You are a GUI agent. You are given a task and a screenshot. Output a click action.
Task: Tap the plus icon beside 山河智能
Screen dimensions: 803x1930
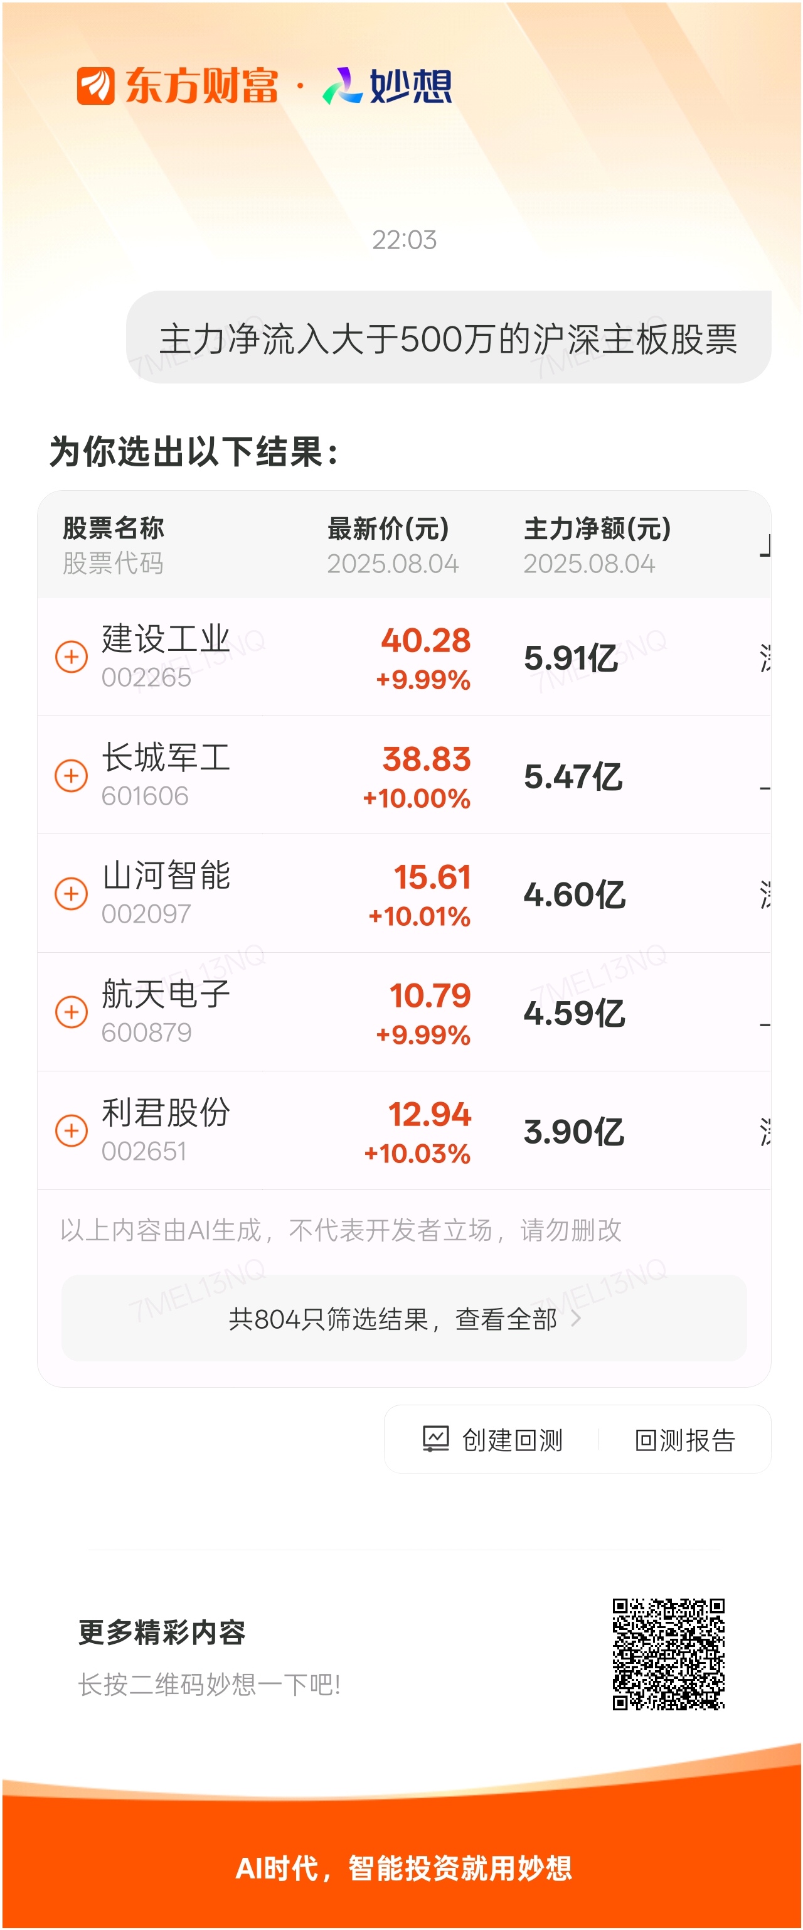[71, 894]
